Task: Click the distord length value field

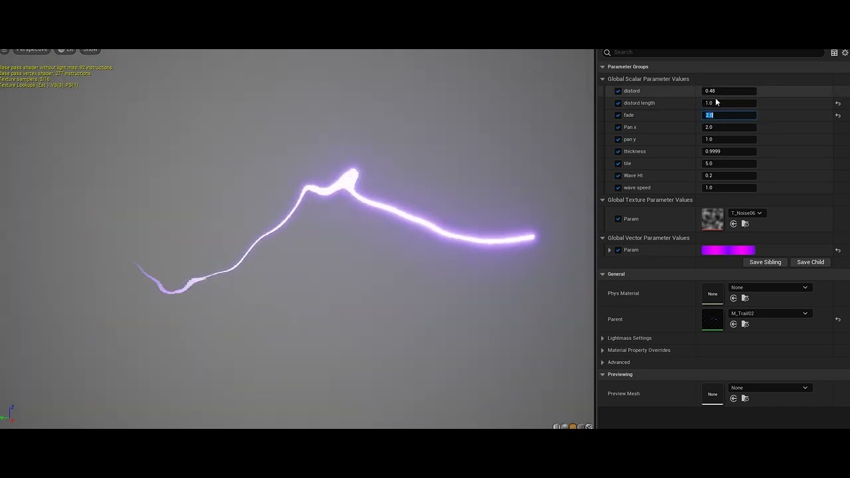Action: point(729,103)
